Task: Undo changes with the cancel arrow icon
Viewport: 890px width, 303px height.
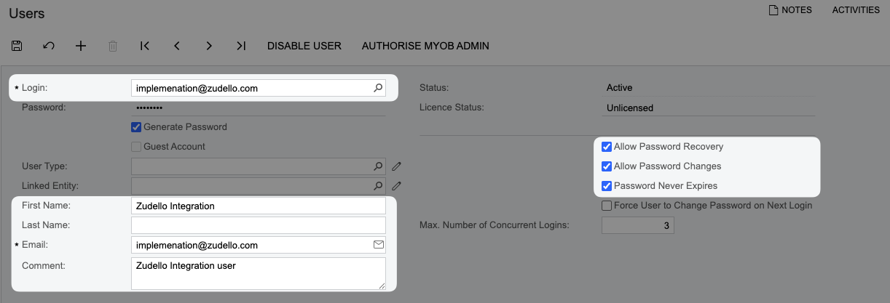Action: tap(49, 46)
